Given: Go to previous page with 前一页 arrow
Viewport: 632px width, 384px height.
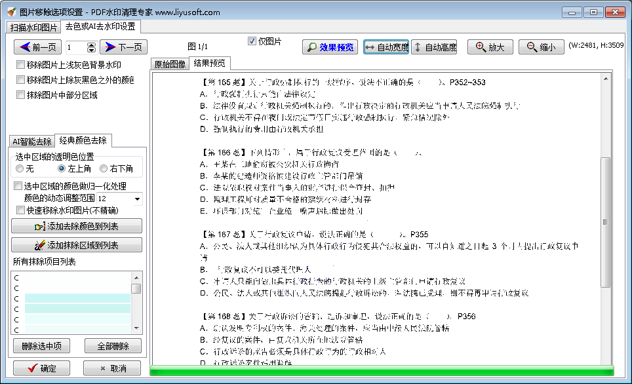Looking at the screenshot, I should tap(37, 47).
